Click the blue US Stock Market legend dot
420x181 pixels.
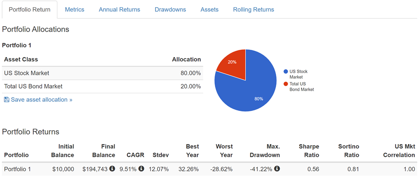pyautogui.click(x=286, y=72)
